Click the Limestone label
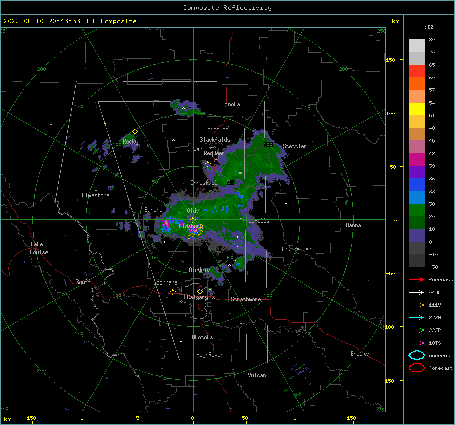The image size is (455, 425). [96, 195]
